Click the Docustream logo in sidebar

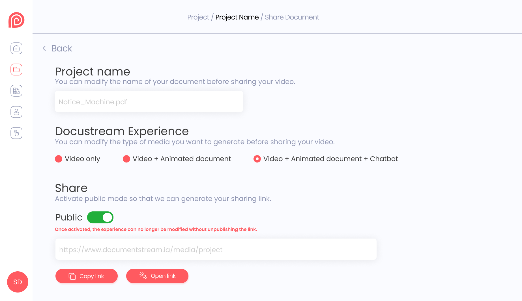tap(16, 20)
